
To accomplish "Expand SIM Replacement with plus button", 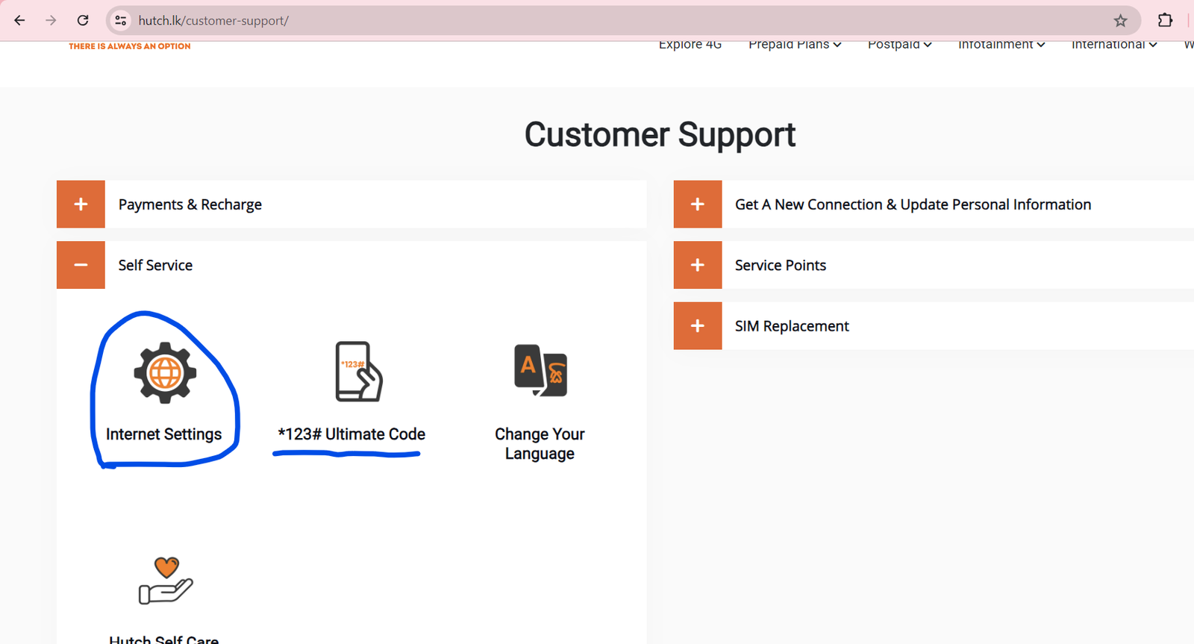I will (x=698, y=325).
